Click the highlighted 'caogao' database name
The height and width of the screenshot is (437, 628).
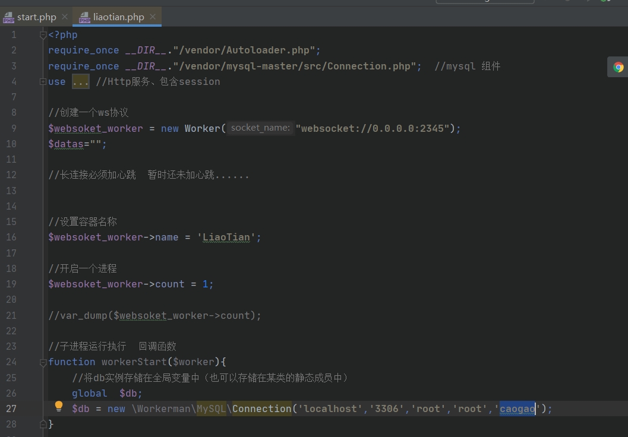click(x=517, y=408)
